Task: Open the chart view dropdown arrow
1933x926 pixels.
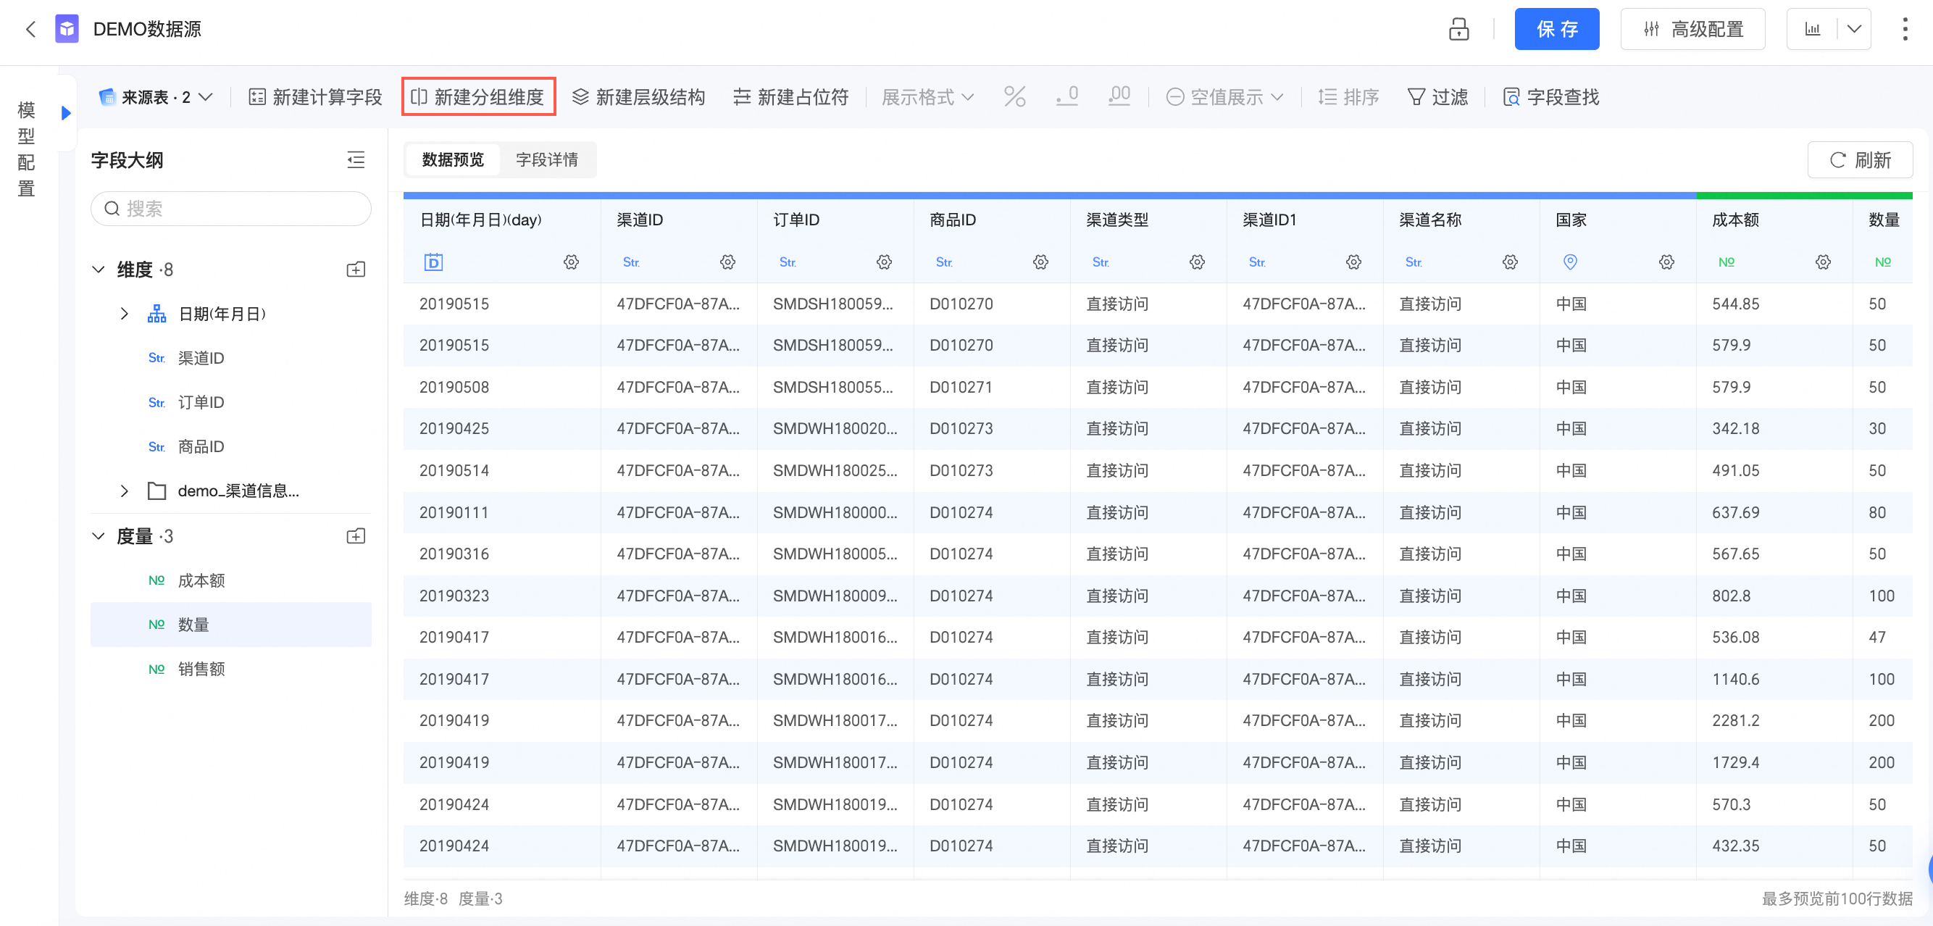Action: click(1854, 29)
